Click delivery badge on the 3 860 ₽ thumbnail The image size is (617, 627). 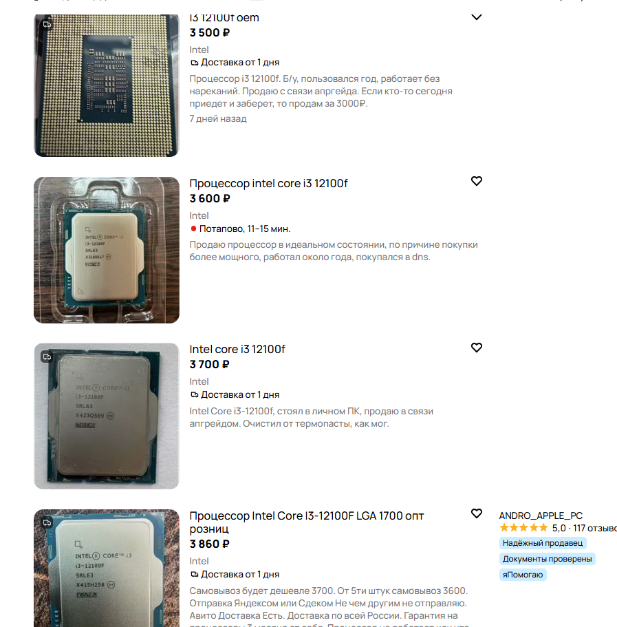coord(47,522)
